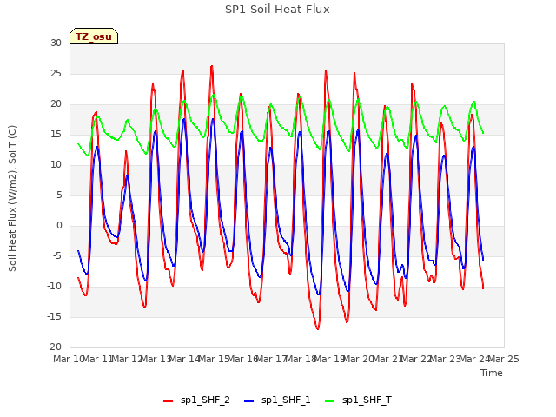The height and width of the screenshot is (417, 556).
Task: Click the Time x-axis label
Action: 492,373
